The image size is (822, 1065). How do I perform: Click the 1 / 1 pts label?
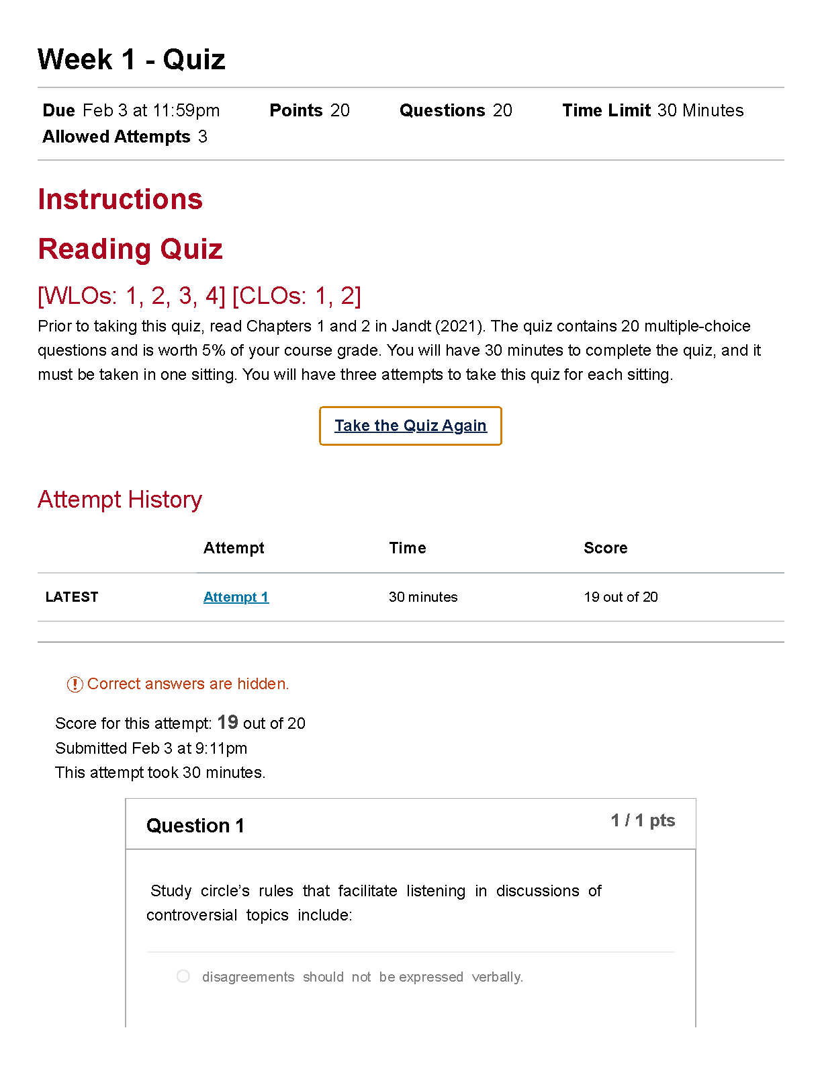(x=643, y=820)
